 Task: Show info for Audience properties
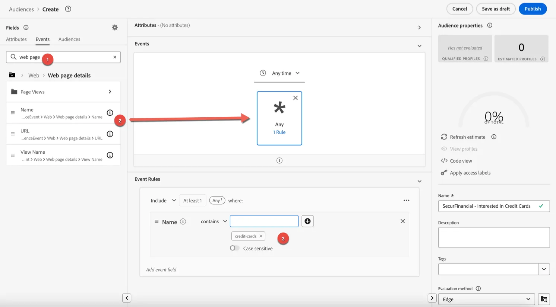pos(490,25)
